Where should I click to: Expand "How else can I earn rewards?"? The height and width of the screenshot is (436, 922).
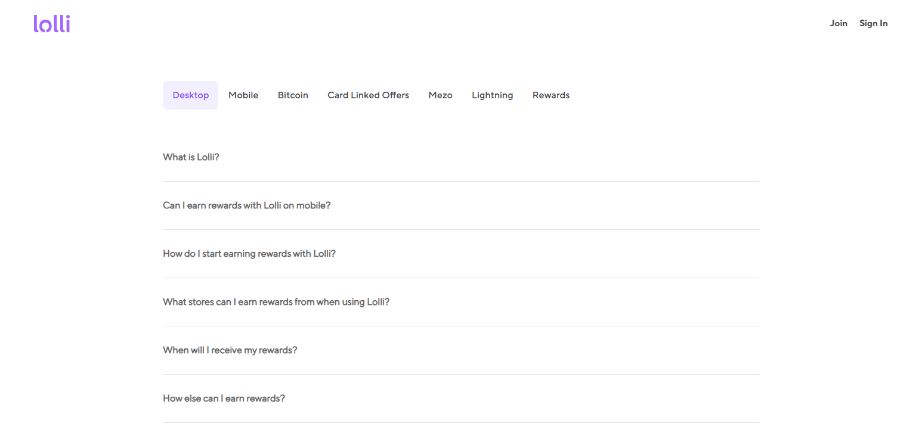[461, 398]
